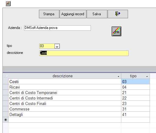Image resolution: width=156 pixels, height=133 pixels.
Task: Open the tipo combo box dropdown arrow
Action: 57,46
